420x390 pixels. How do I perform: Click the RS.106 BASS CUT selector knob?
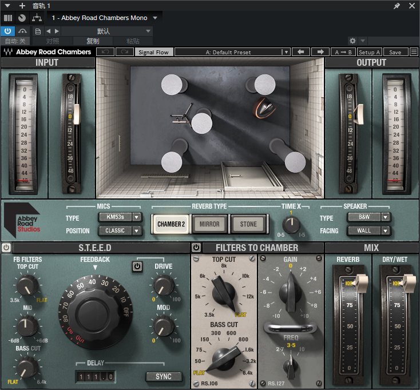(x=224, y=359)
